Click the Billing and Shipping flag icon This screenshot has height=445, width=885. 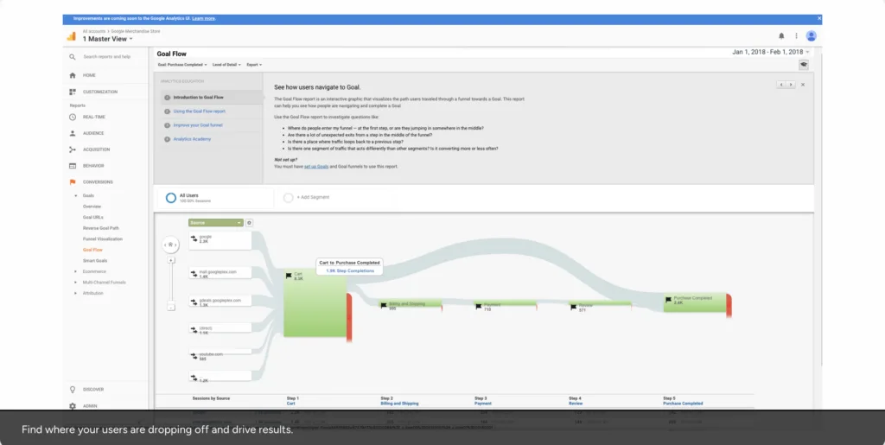[x=384, y=306]
